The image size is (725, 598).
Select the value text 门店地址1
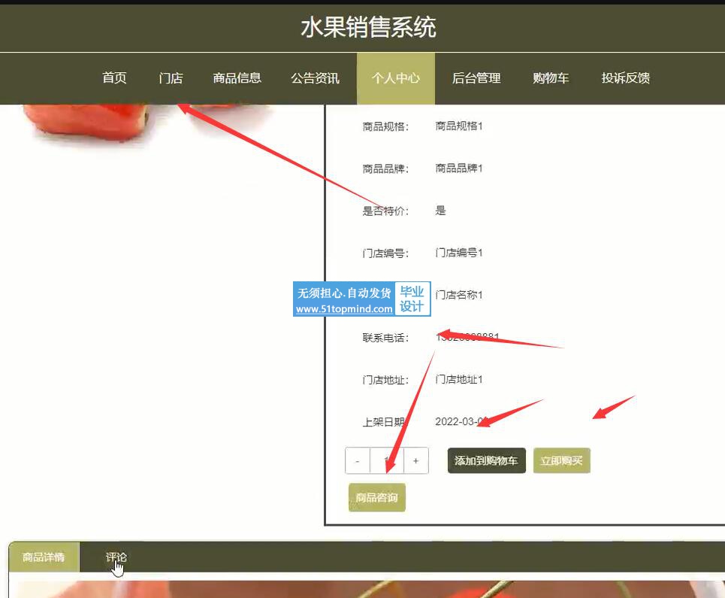(459, 380)
